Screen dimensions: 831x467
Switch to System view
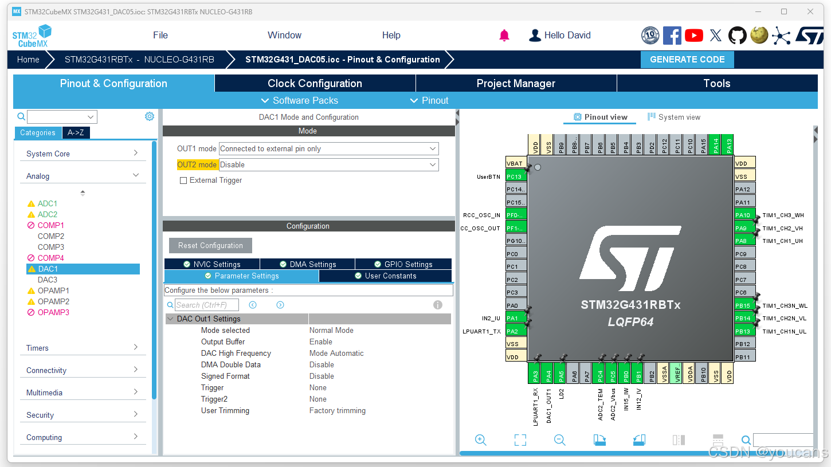point(674,117)
